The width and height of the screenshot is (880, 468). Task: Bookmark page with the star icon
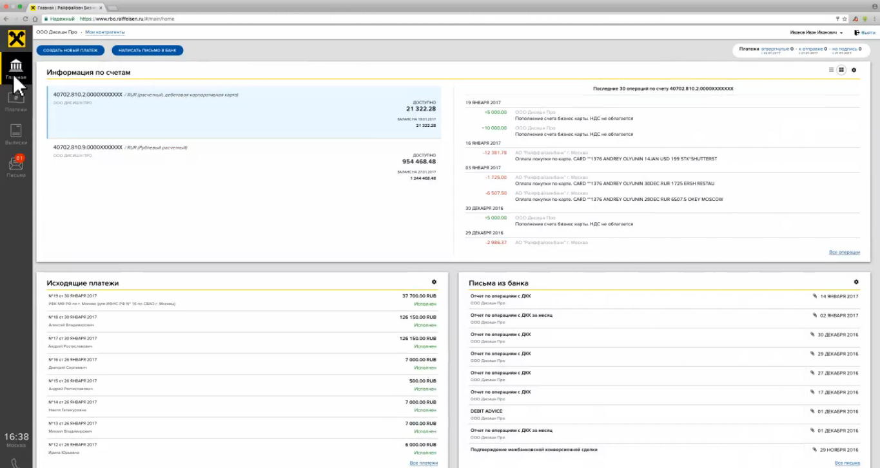(x=845, y=19)
